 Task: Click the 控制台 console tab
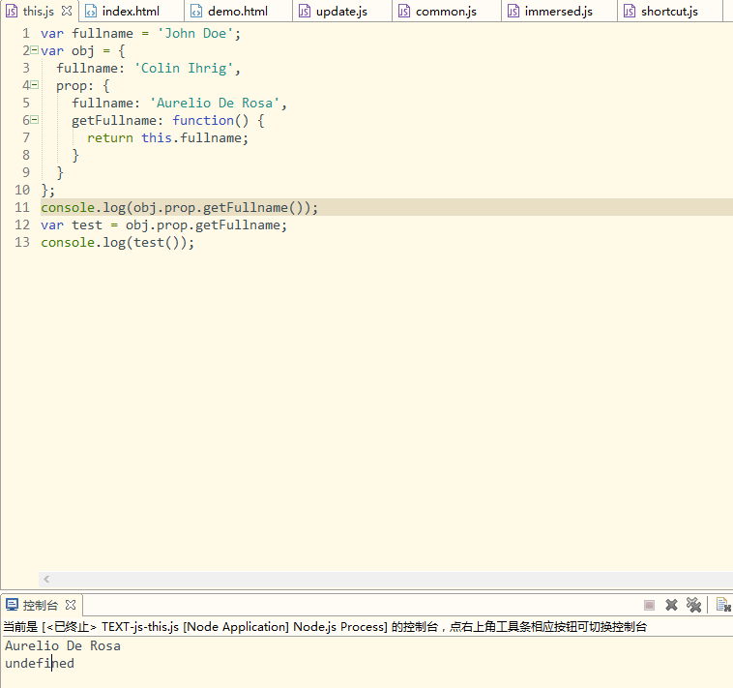click(x=41, y=605)
